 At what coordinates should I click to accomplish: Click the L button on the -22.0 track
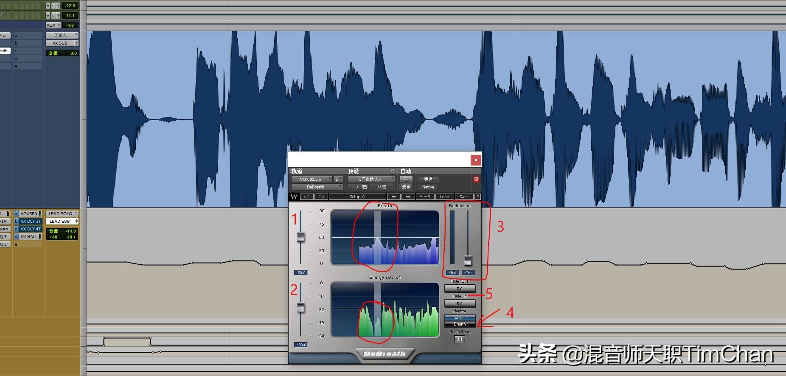pyautogui.click(x=53, y=6)
